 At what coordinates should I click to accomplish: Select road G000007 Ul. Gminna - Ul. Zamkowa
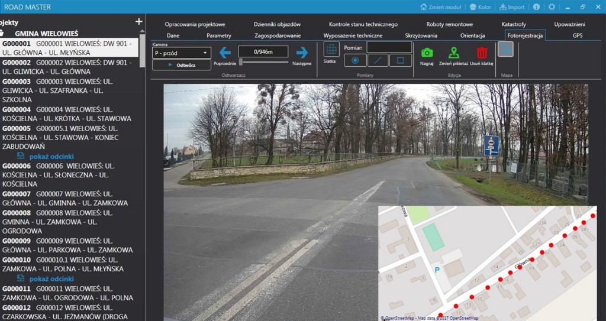(69, 198)
